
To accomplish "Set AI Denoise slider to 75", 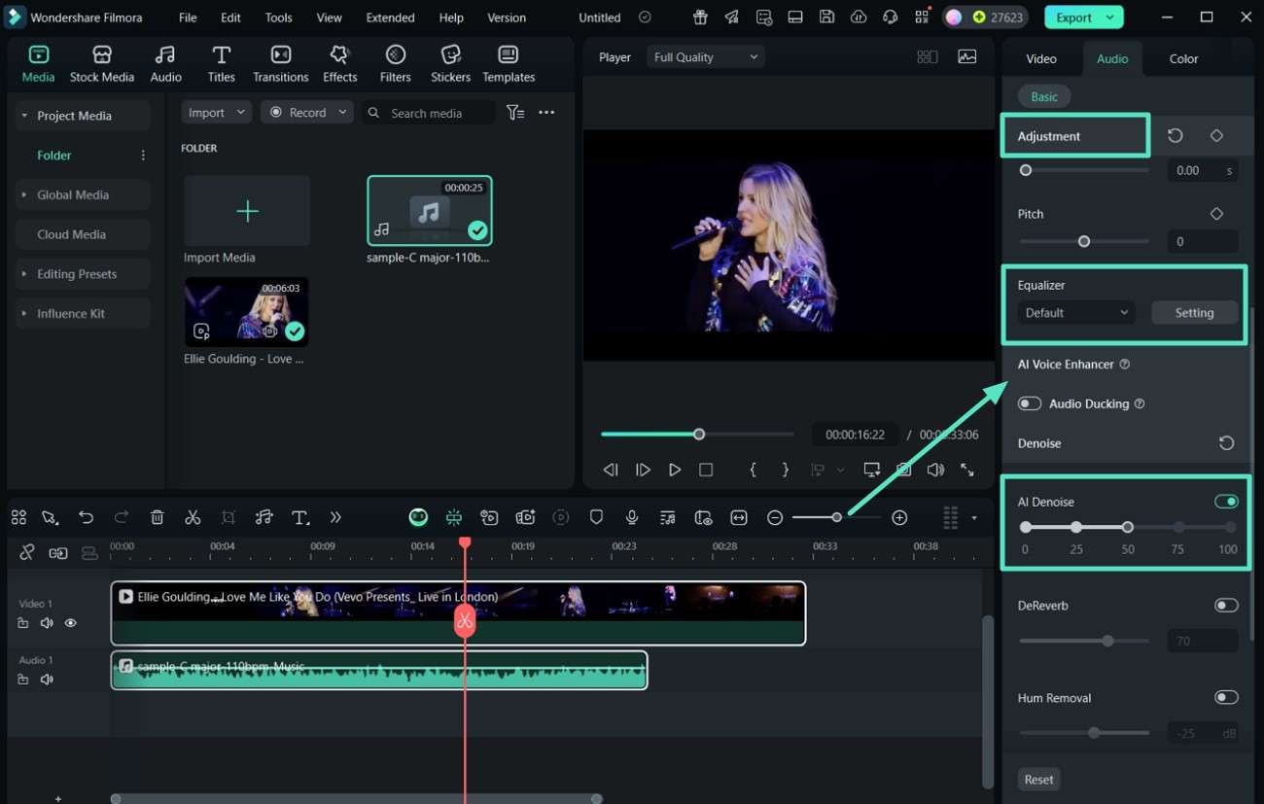I will [x=1178, y=527].
